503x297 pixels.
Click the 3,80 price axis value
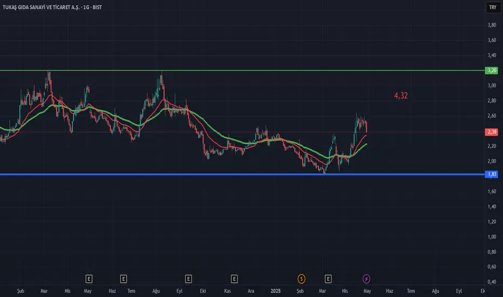[492, 25]
